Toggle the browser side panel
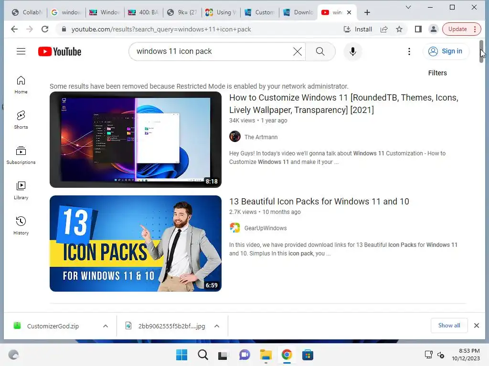489x366 pixels. point(418,29)
